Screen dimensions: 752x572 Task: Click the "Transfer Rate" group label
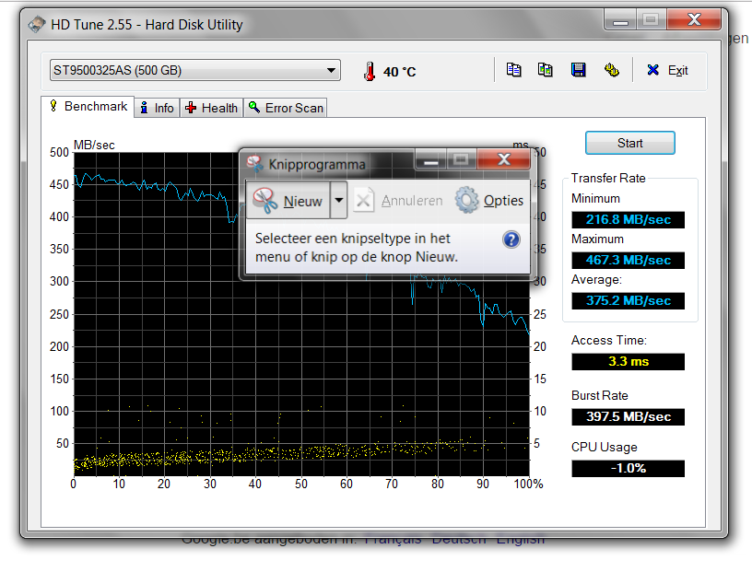608,179
